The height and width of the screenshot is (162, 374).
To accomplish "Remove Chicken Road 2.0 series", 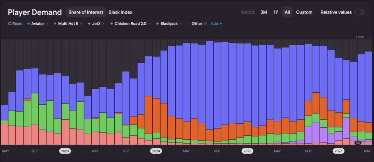I will coord(149,24).
